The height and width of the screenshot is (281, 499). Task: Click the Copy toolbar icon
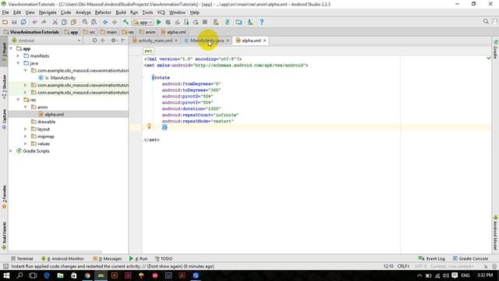[64, 22]
